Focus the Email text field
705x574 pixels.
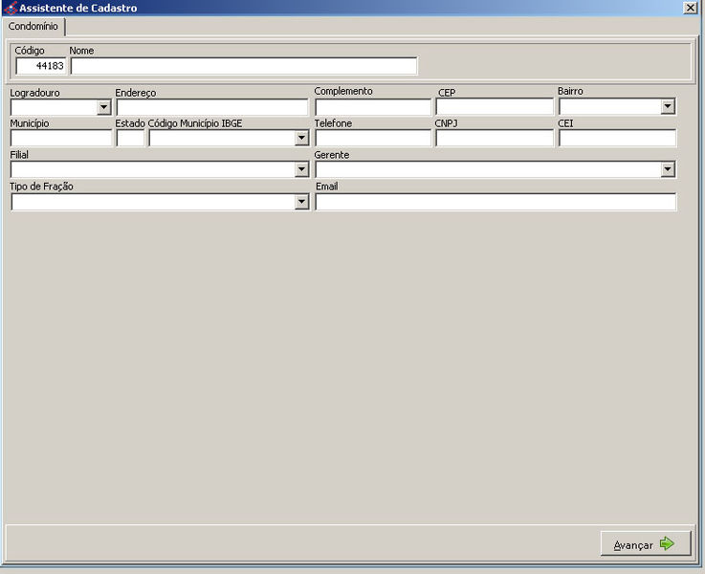pyautogui.click(x=496, y=203)
